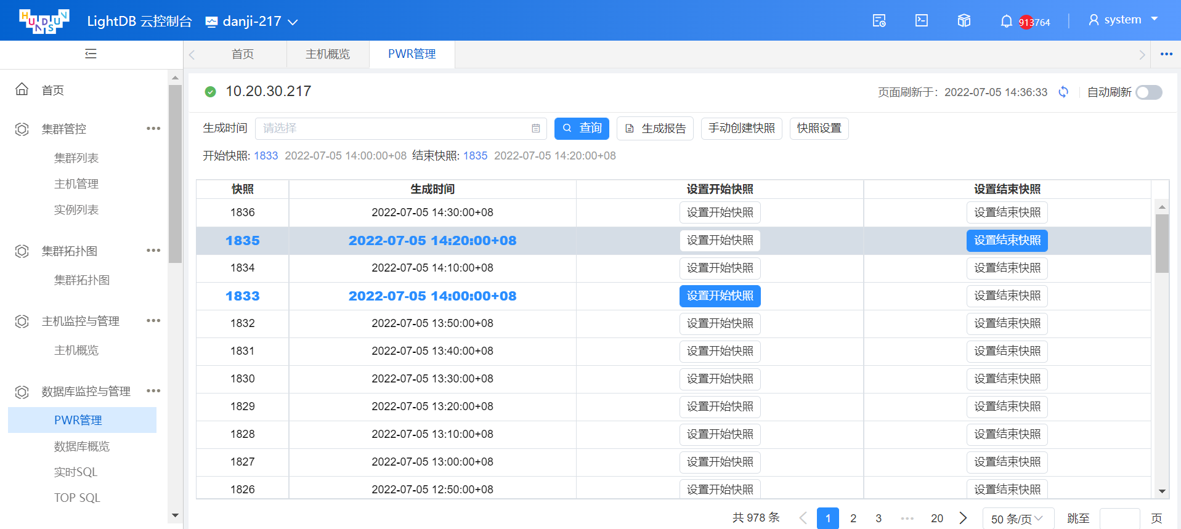Switch to the 首页 tab
1181x529 pixels.
click(243, 54)
